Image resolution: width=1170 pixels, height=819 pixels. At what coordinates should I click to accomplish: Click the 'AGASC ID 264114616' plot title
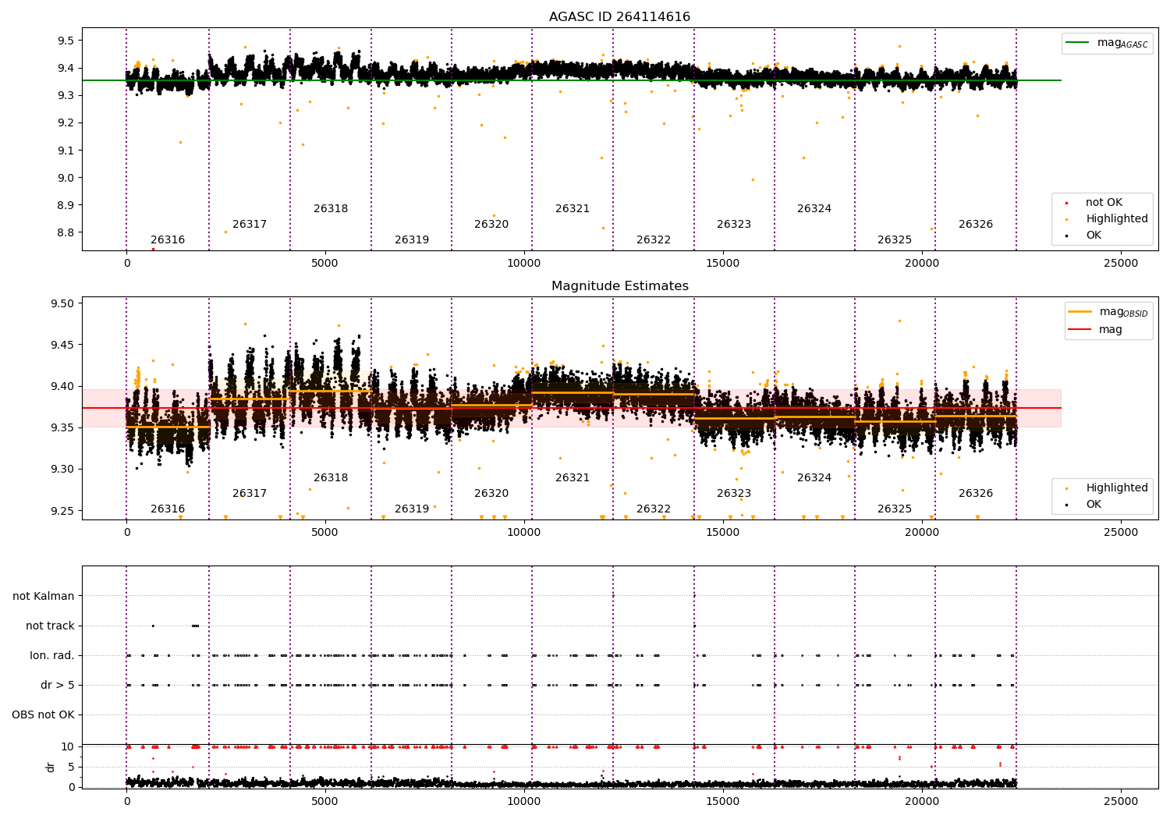(619, 17)
